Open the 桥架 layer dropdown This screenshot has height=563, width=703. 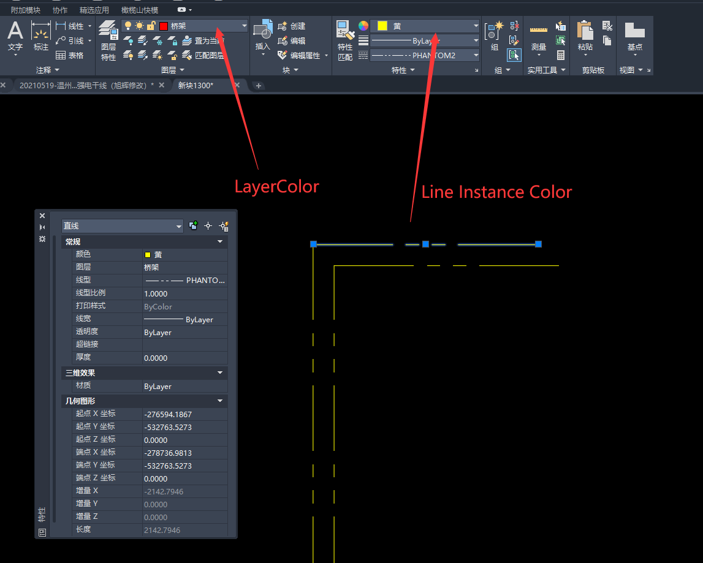tap(244, 26)
